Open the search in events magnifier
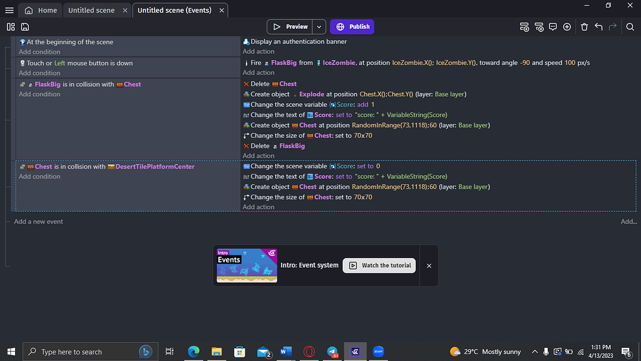 click(630, 27)
